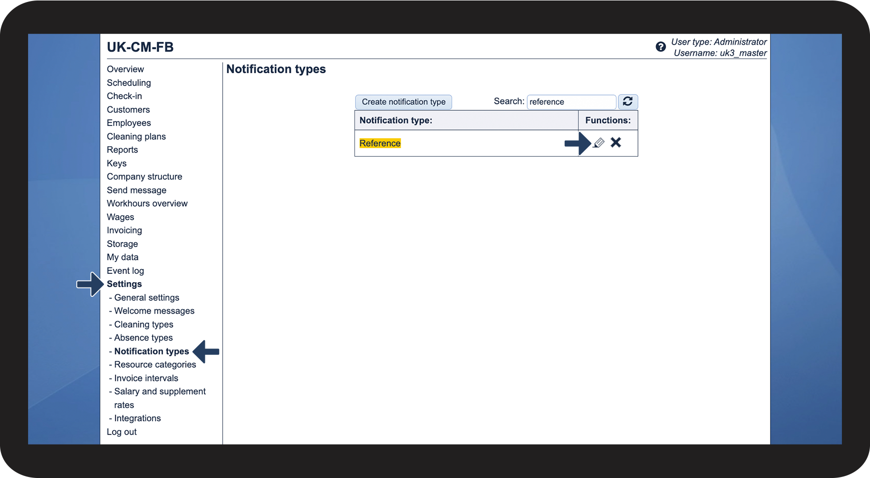870x478 pixels.
Task: Focus the Search input field
Action: click(571, 102)
